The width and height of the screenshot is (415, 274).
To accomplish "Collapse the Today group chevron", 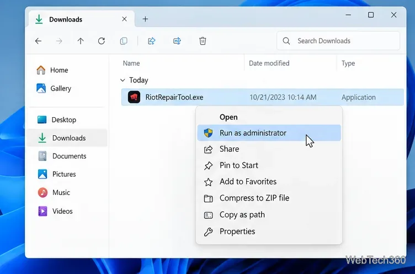I will (x=123, y=80).
